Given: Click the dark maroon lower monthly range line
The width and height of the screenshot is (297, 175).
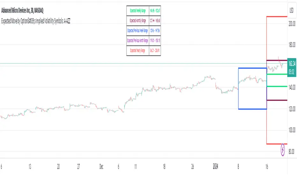Looking at the screenshot, I should coord(277,100).
